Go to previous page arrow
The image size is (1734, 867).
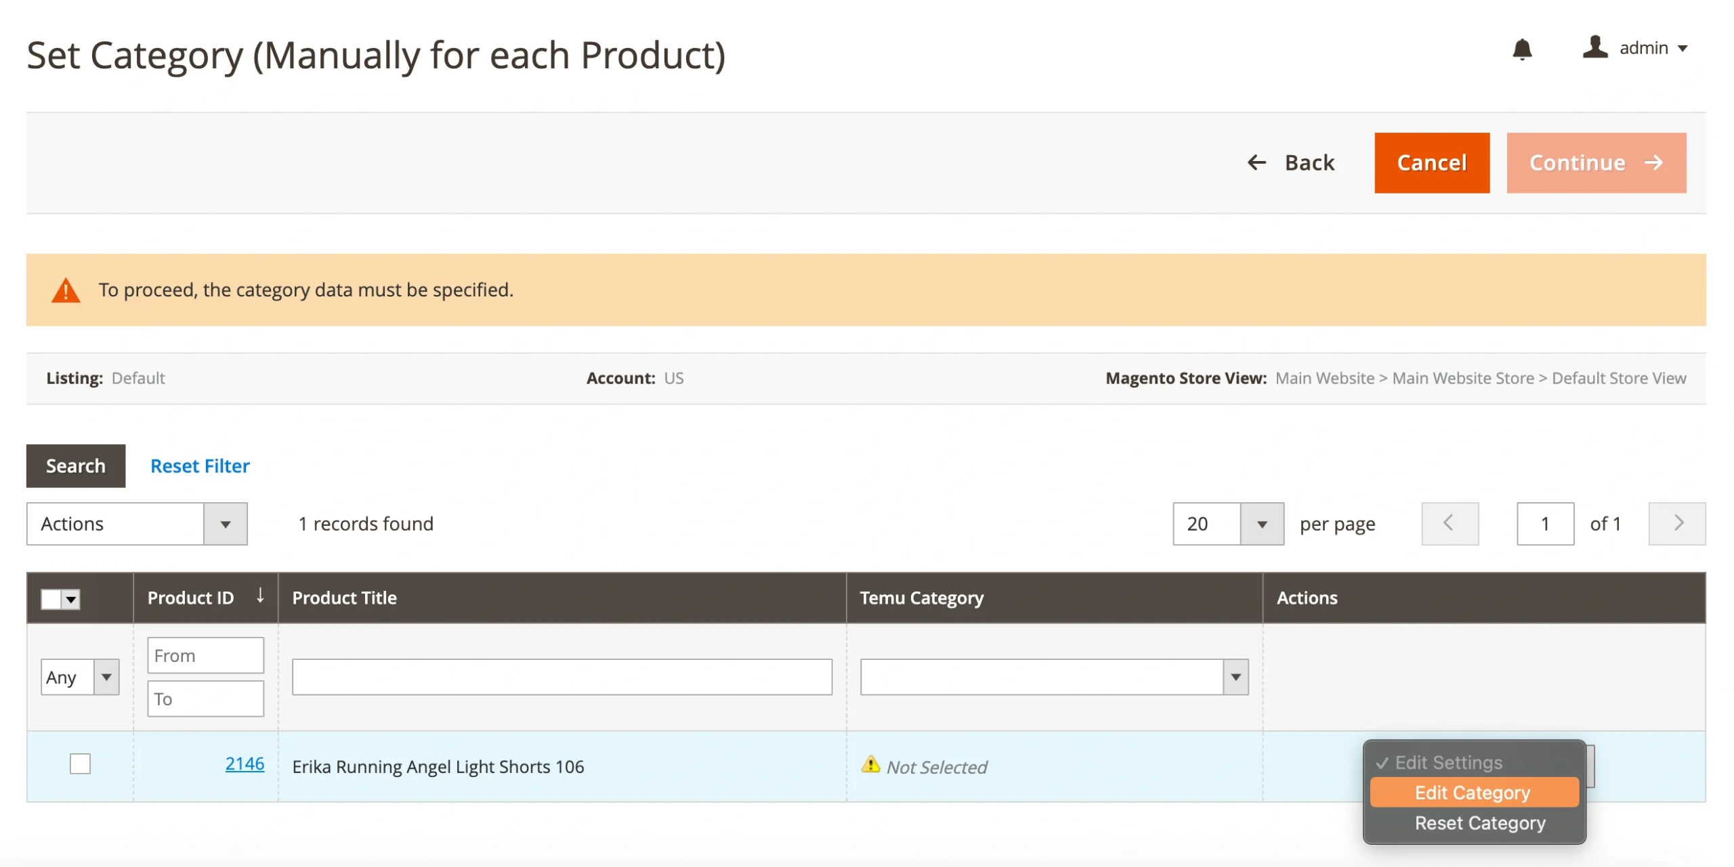pyautogui.click(x=1450, y=523)
